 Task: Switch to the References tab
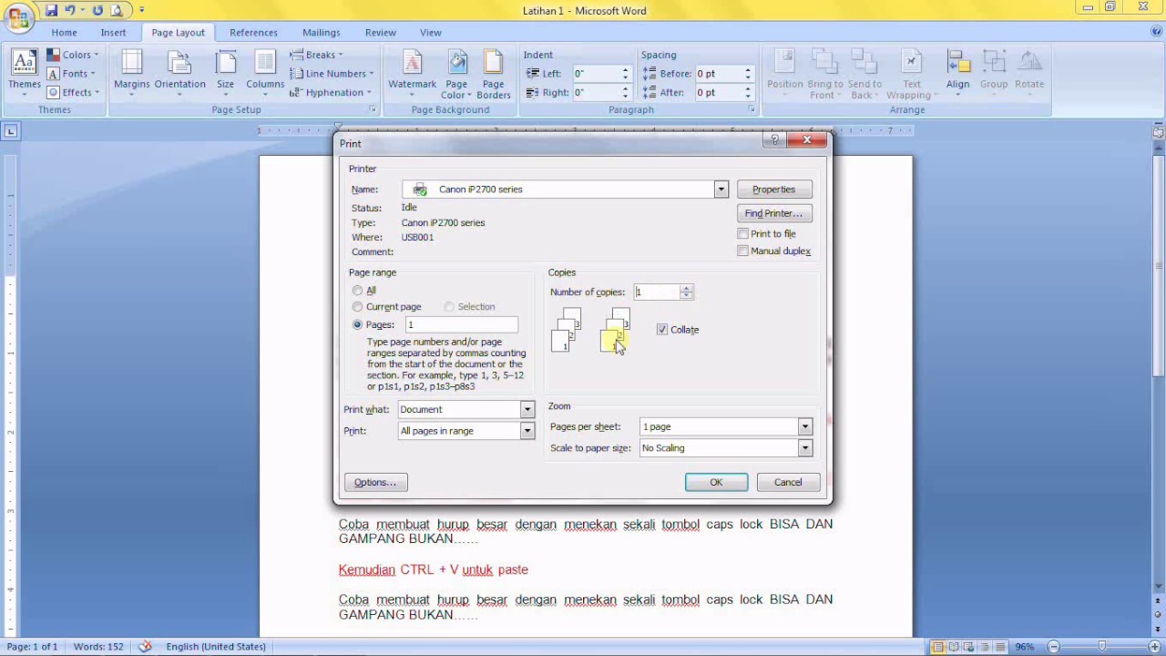click(x=253, y=33)
